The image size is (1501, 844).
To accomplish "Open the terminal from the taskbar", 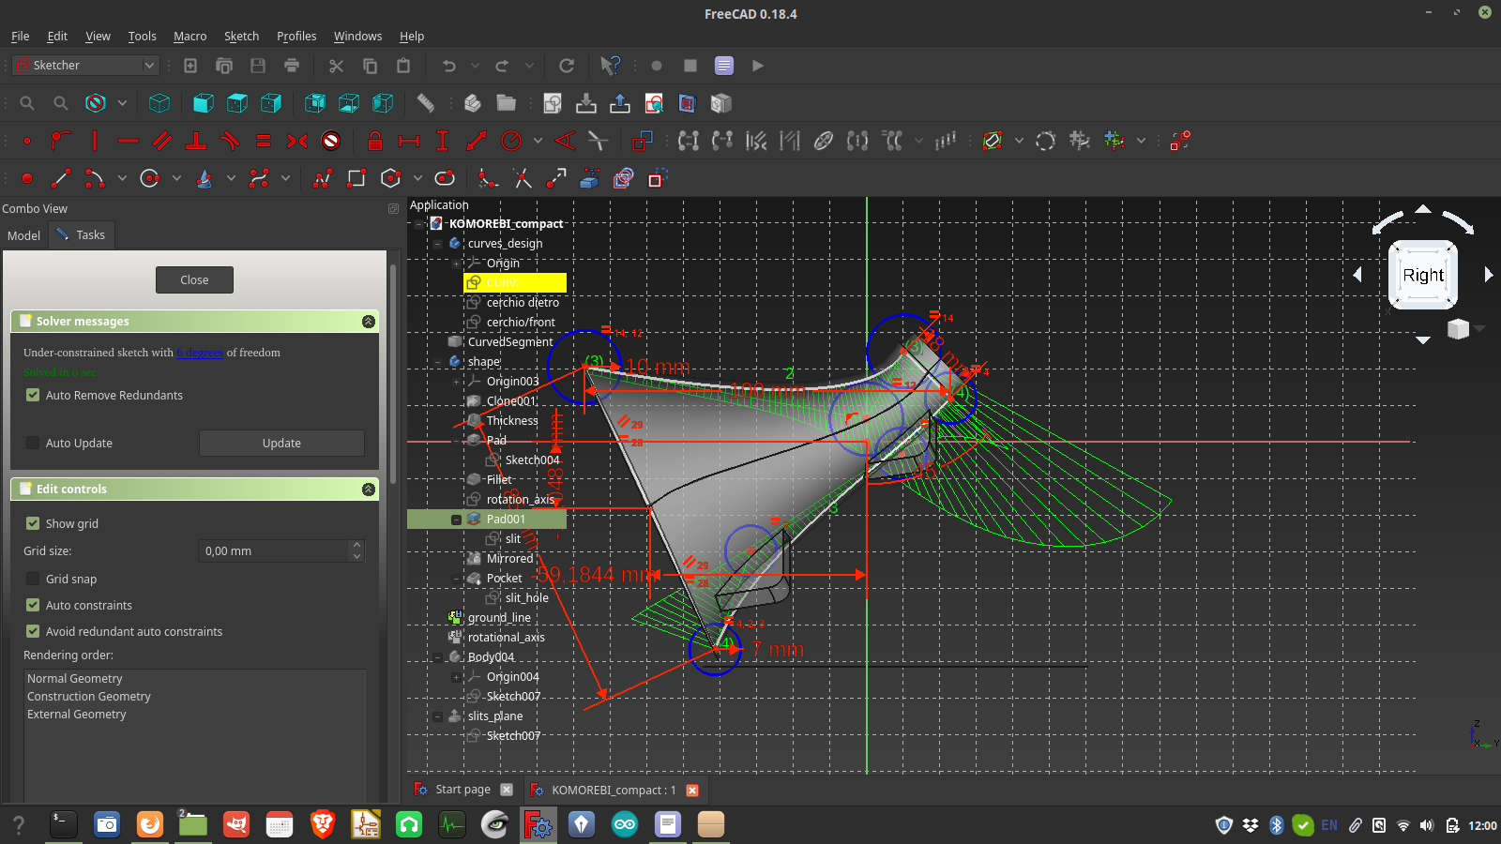I will (63, 824).
